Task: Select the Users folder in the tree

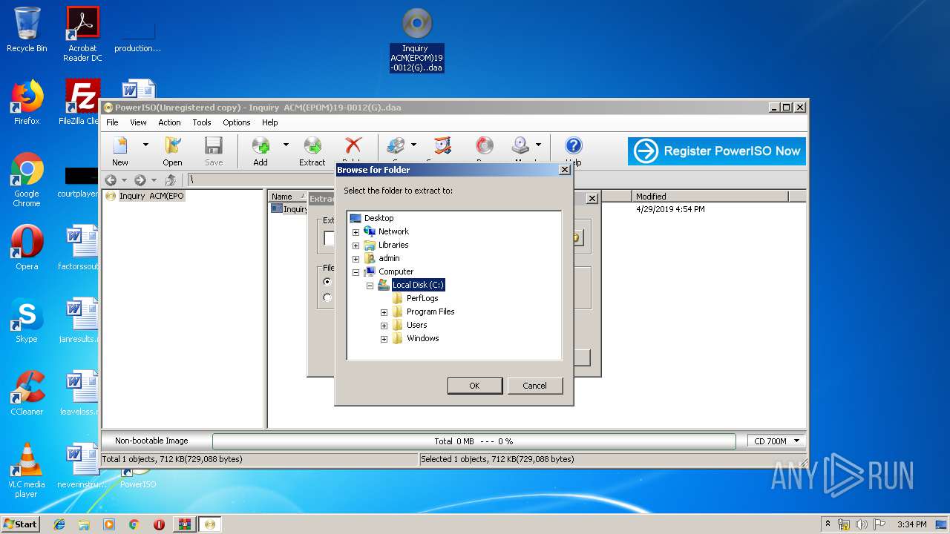Action: point(416,325)
